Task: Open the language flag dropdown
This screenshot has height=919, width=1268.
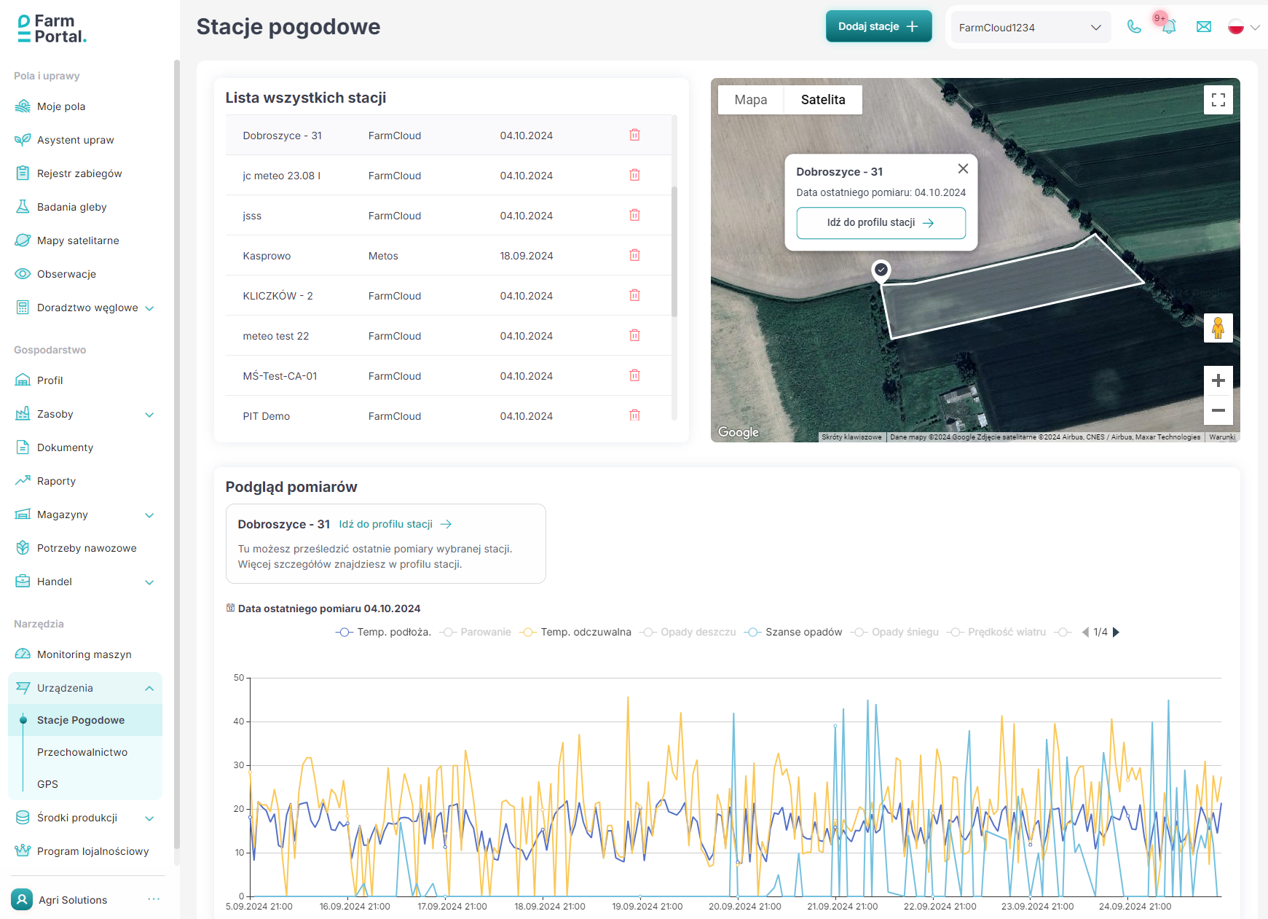Action: (x=1243, y=27)
